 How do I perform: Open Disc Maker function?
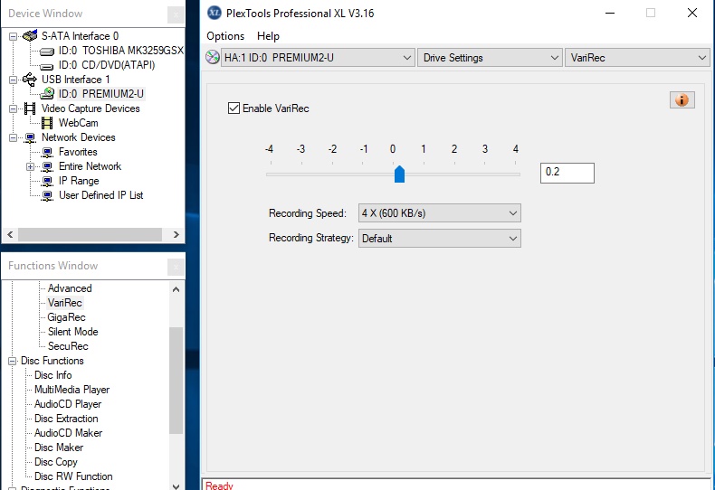[x=59, y=448]
